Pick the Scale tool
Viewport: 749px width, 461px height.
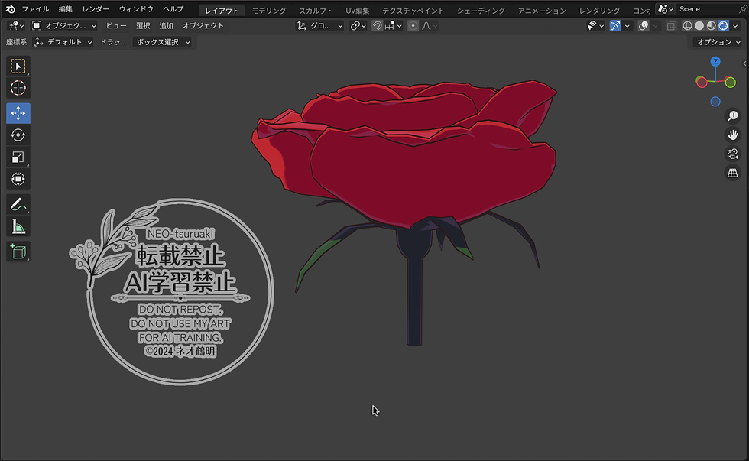[18, 157]
